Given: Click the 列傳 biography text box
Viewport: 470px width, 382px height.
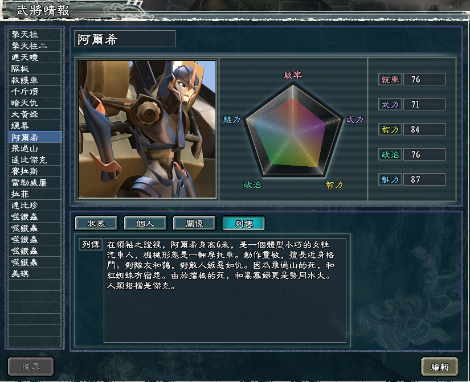Looking at the screenshot, I should coord(225,290).
